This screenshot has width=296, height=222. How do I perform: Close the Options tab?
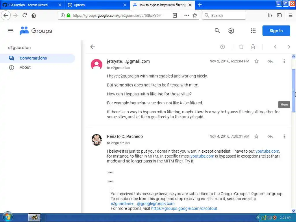[125, 5]
